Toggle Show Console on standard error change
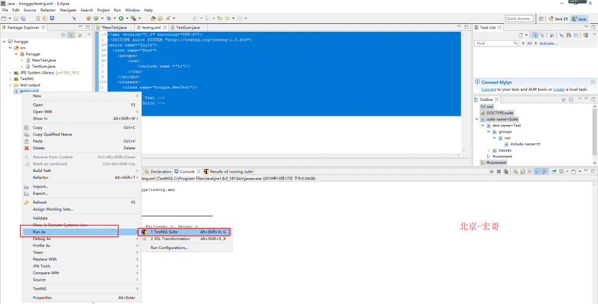598x304 pixels. coord(545,171)
